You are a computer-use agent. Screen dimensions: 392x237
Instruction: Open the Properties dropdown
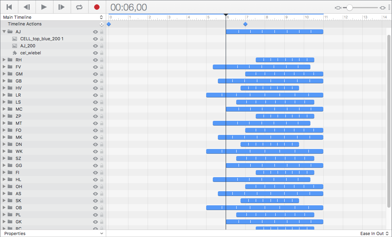click(x=53, y=233)
